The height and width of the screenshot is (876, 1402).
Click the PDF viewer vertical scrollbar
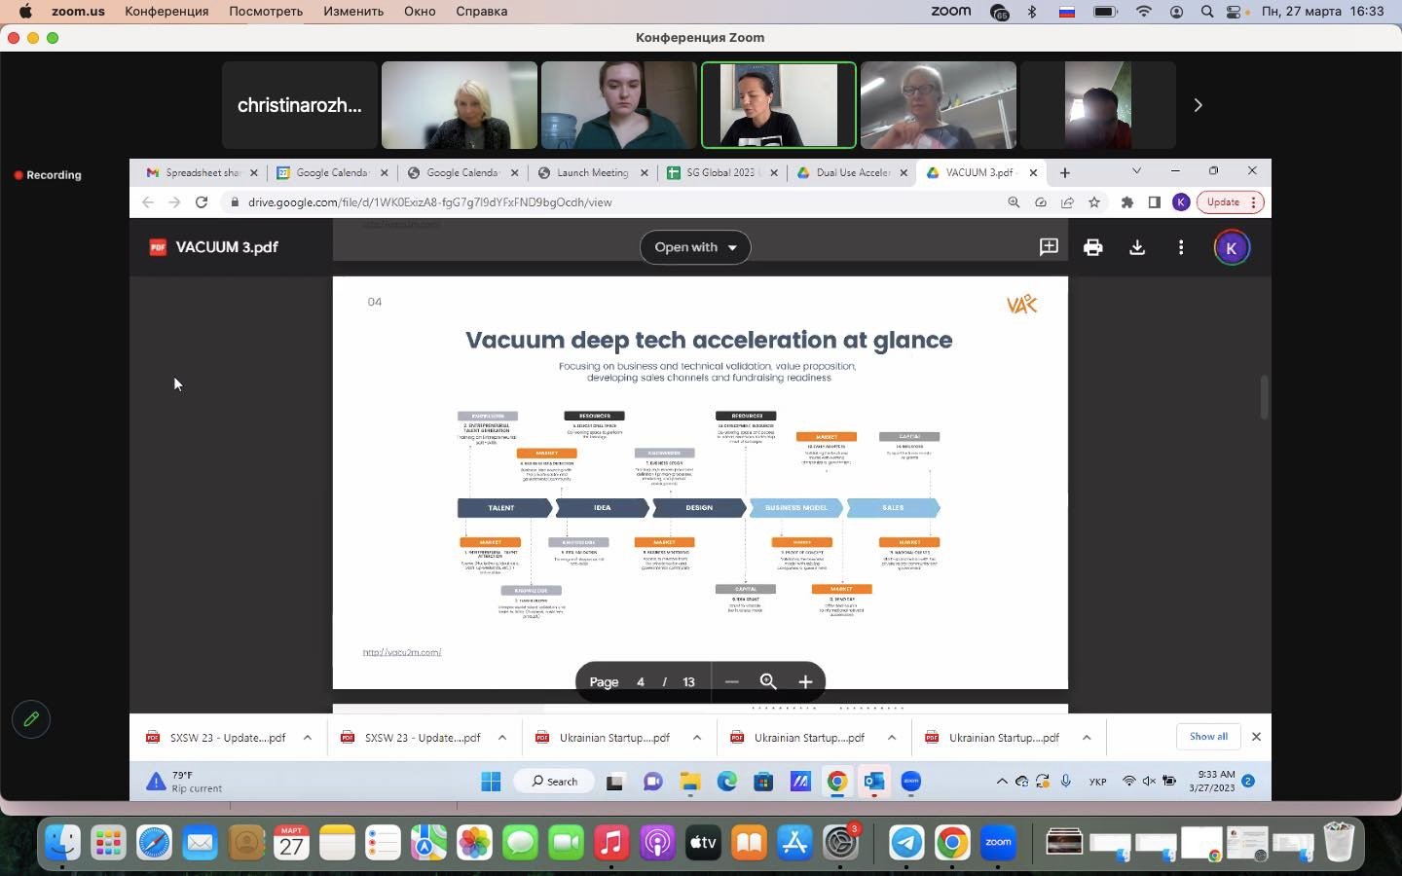click(x=1264, y=397)
